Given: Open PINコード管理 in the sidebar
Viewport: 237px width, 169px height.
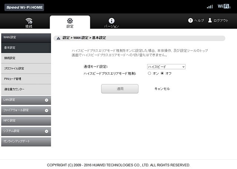Looking at the screenshot, I should [26, 79].
